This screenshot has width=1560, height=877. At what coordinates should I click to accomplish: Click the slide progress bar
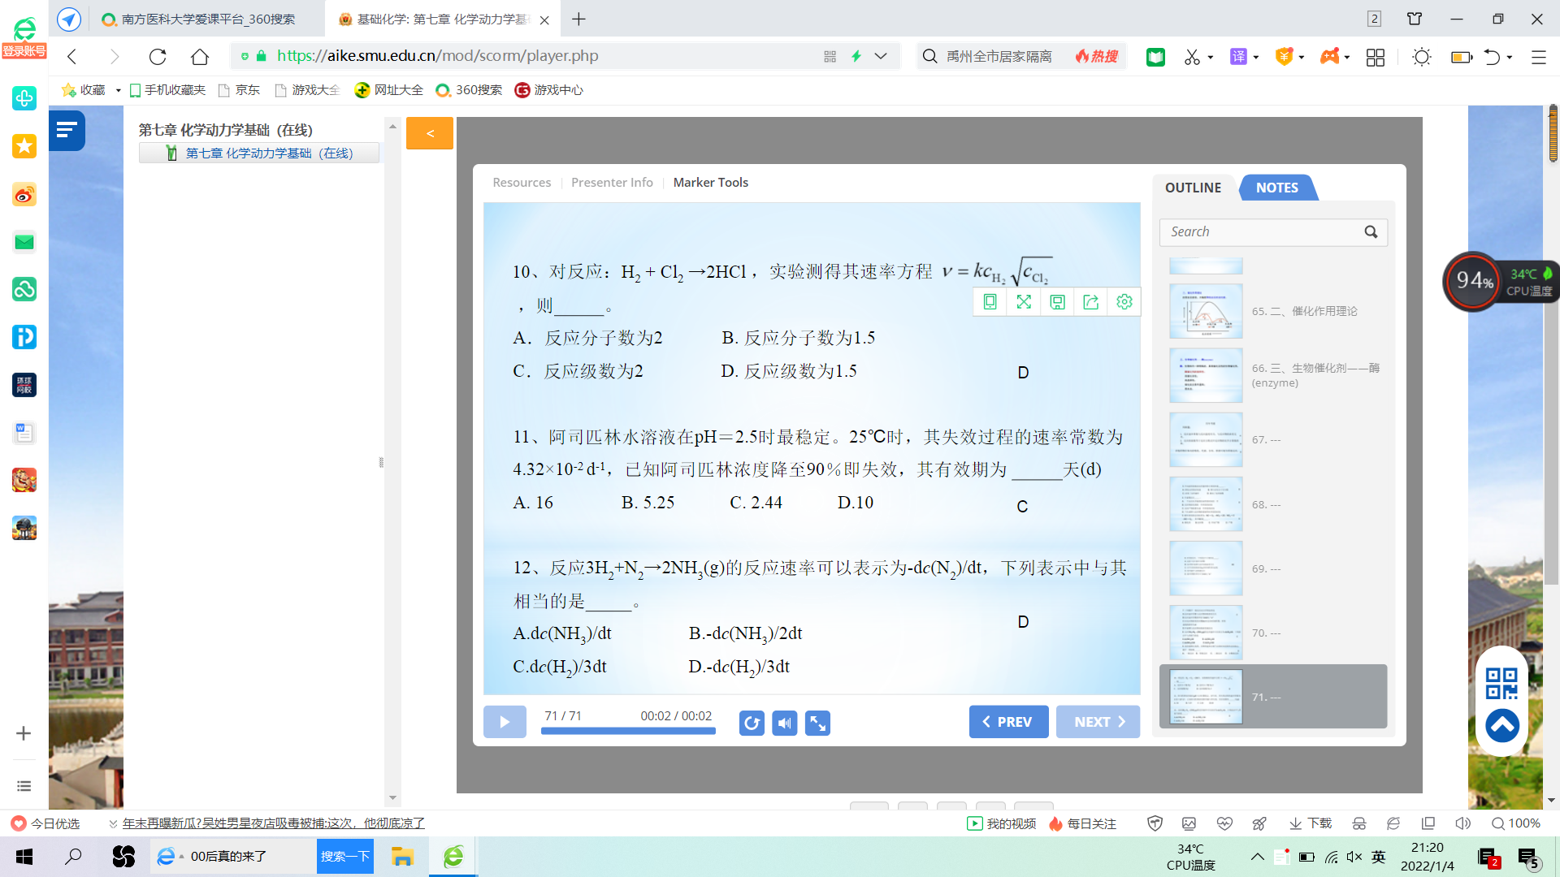[628, 731]
